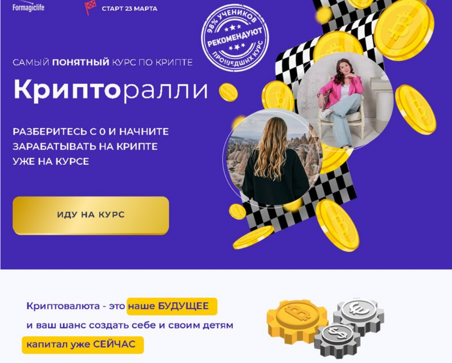The image size is (452, 363).
Task: Click the large bitcoin coin in top corner
Action: click(x=403, y=29)
